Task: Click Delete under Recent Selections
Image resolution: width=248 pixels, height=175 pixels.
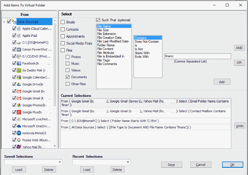Action: (117, 170)
